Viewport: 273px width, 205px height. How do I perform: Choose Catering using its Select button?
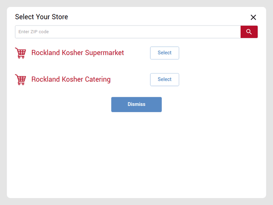(x=165, y=79)
